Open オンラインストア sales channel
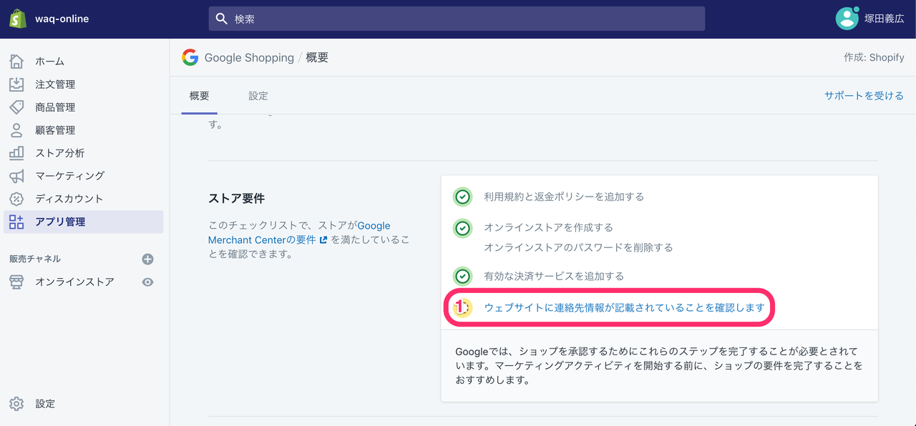Viewport: 916px width, 426px height. coord(74,282)
